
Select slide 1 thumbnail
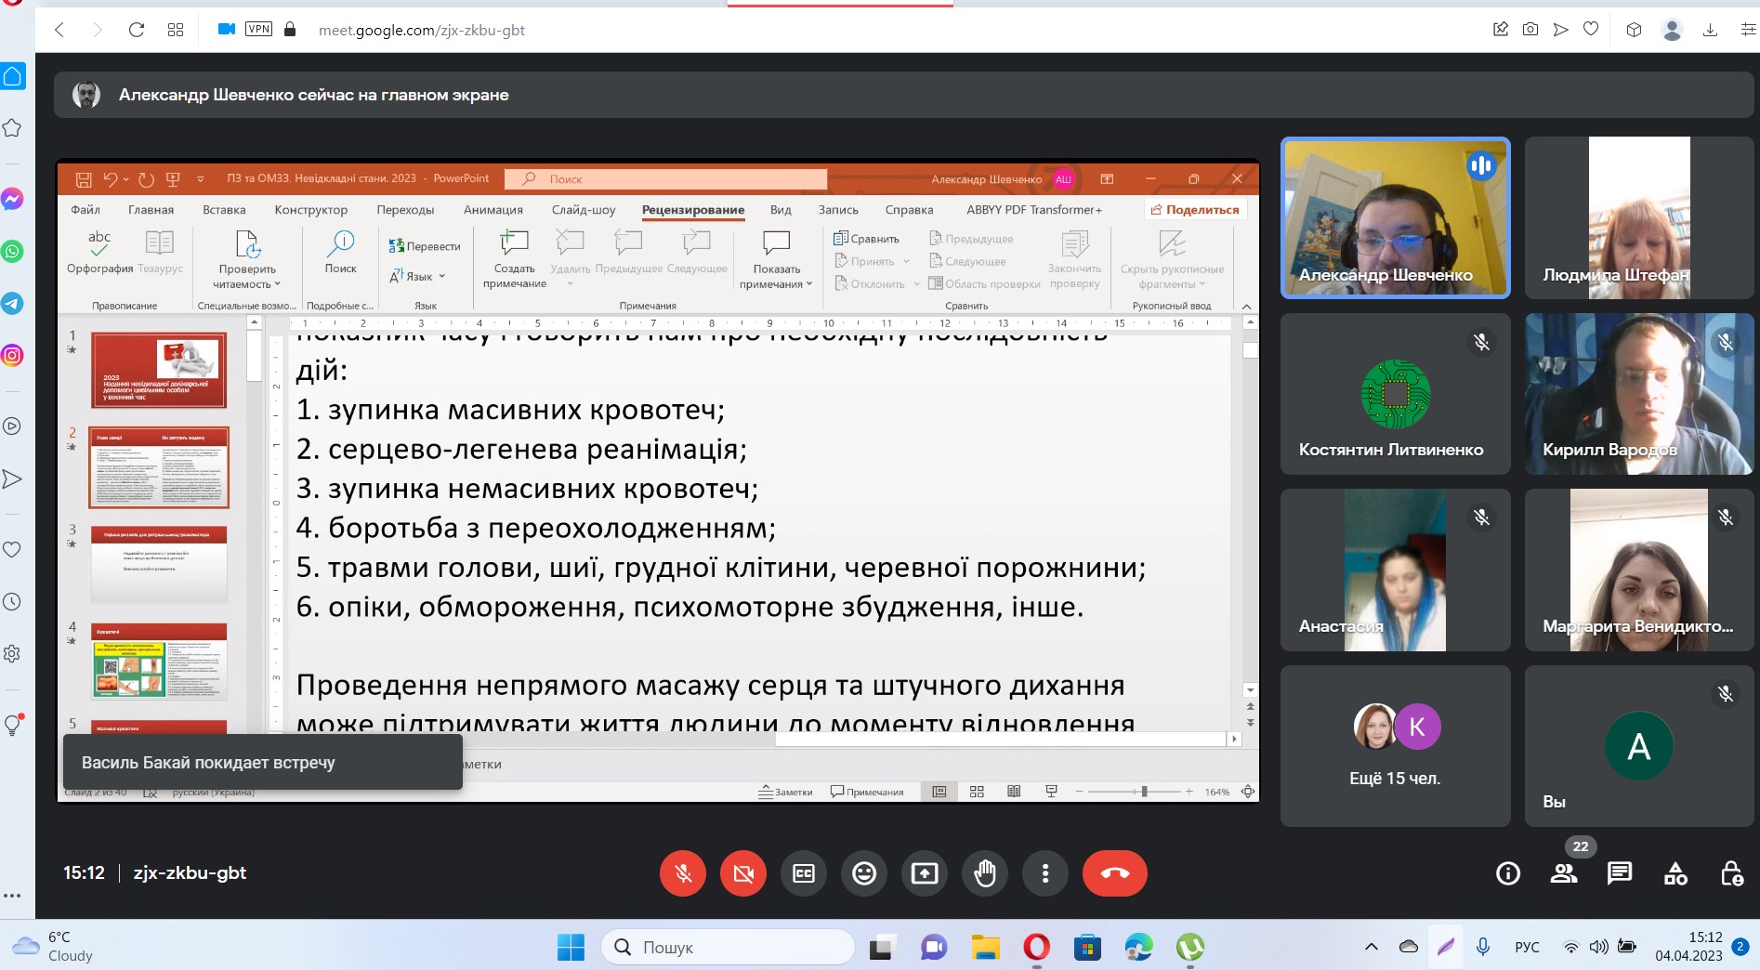(159, 370)
